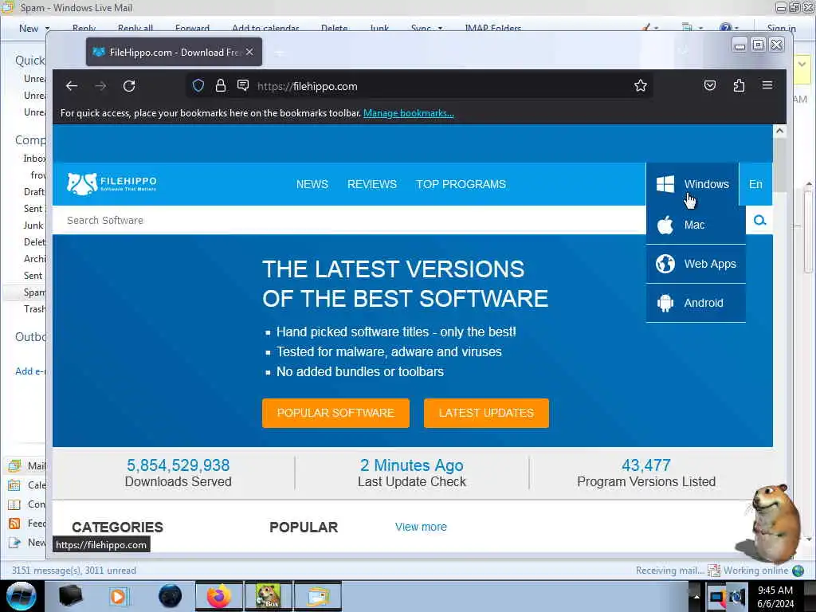Open Firefox tracking protection shield

tap(198, 86)
